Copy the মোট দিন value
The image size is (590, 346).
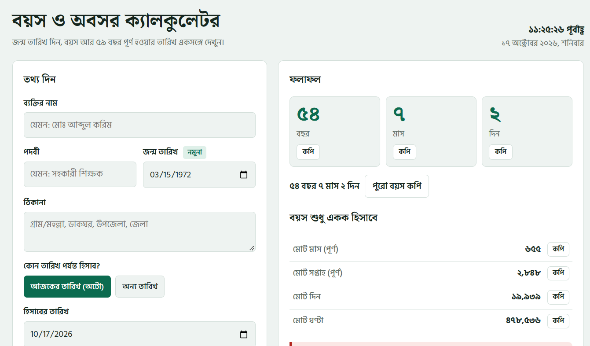[x=558, y=297]
